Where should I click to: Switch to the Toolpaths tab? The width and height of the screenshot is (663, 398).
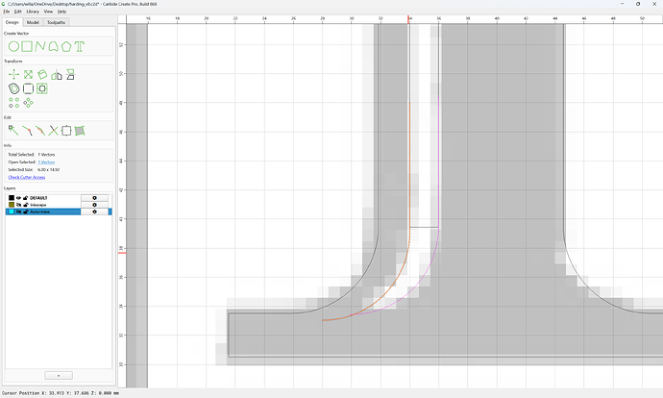click(56, 22)
